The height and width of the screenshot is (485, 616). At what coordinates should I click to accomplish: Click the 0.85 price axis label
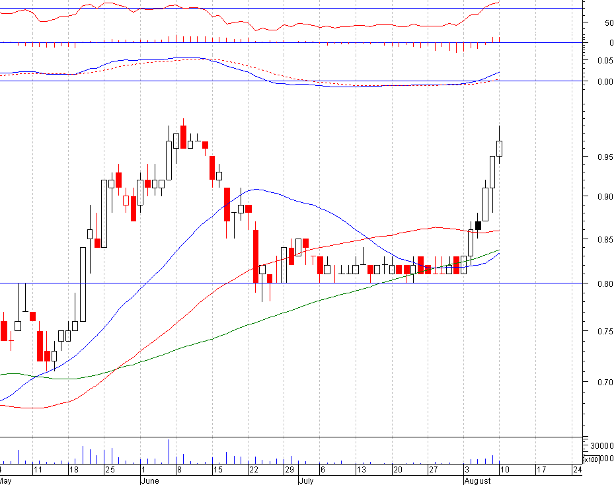605,239
